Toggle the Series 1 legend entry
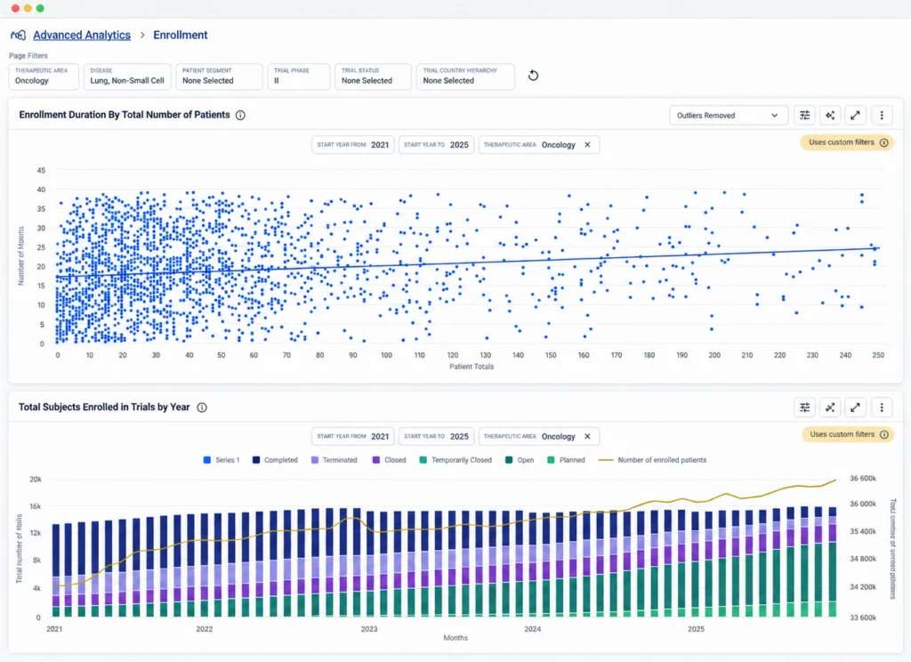This screenshot has width=911, height=662. pos(222,460)
